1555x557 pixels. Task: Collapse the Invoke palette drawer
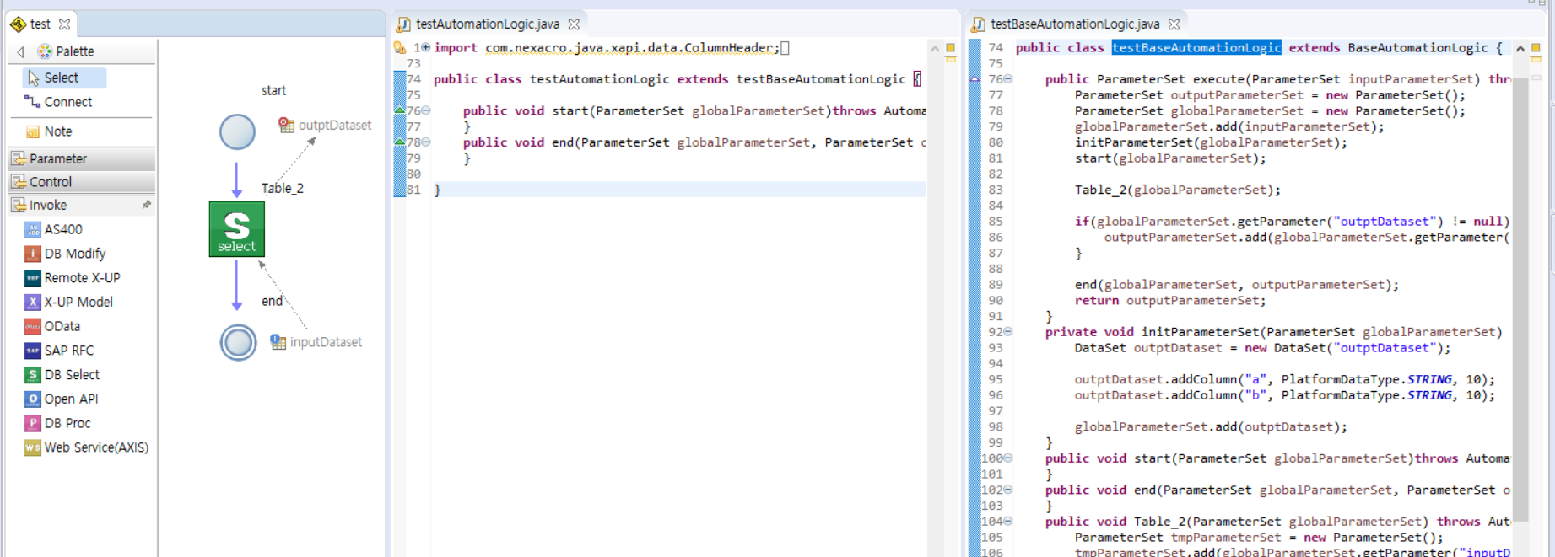point(48,206)
